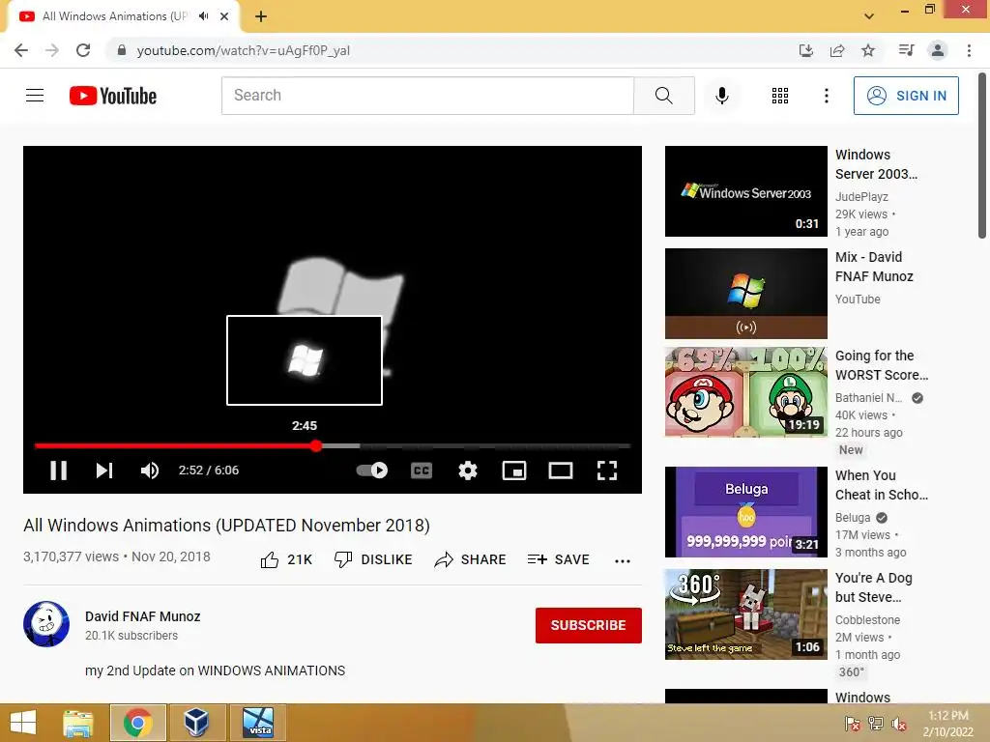Image resolution: width=990 pixels, height=742 pixels.
Task: Install app via address bar icon
Action: click(806, 50)
